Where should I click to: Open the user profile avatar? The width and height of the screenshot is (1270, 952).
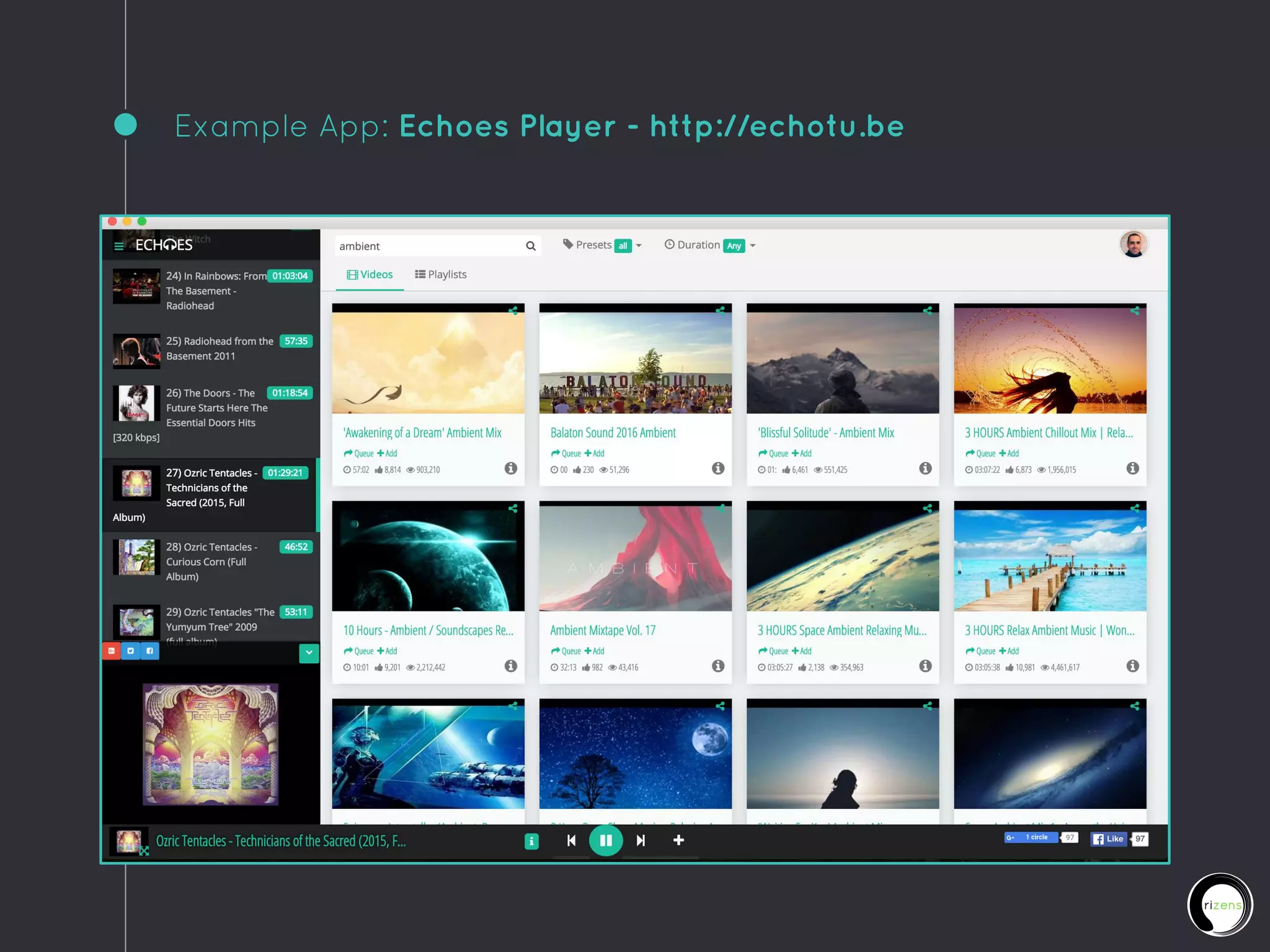click(x=1134, y=245)
